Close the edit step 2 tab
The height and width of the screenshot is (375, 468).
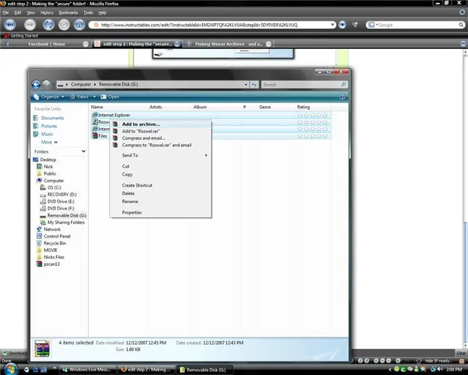pyautogui.click(x=177, y=44)
